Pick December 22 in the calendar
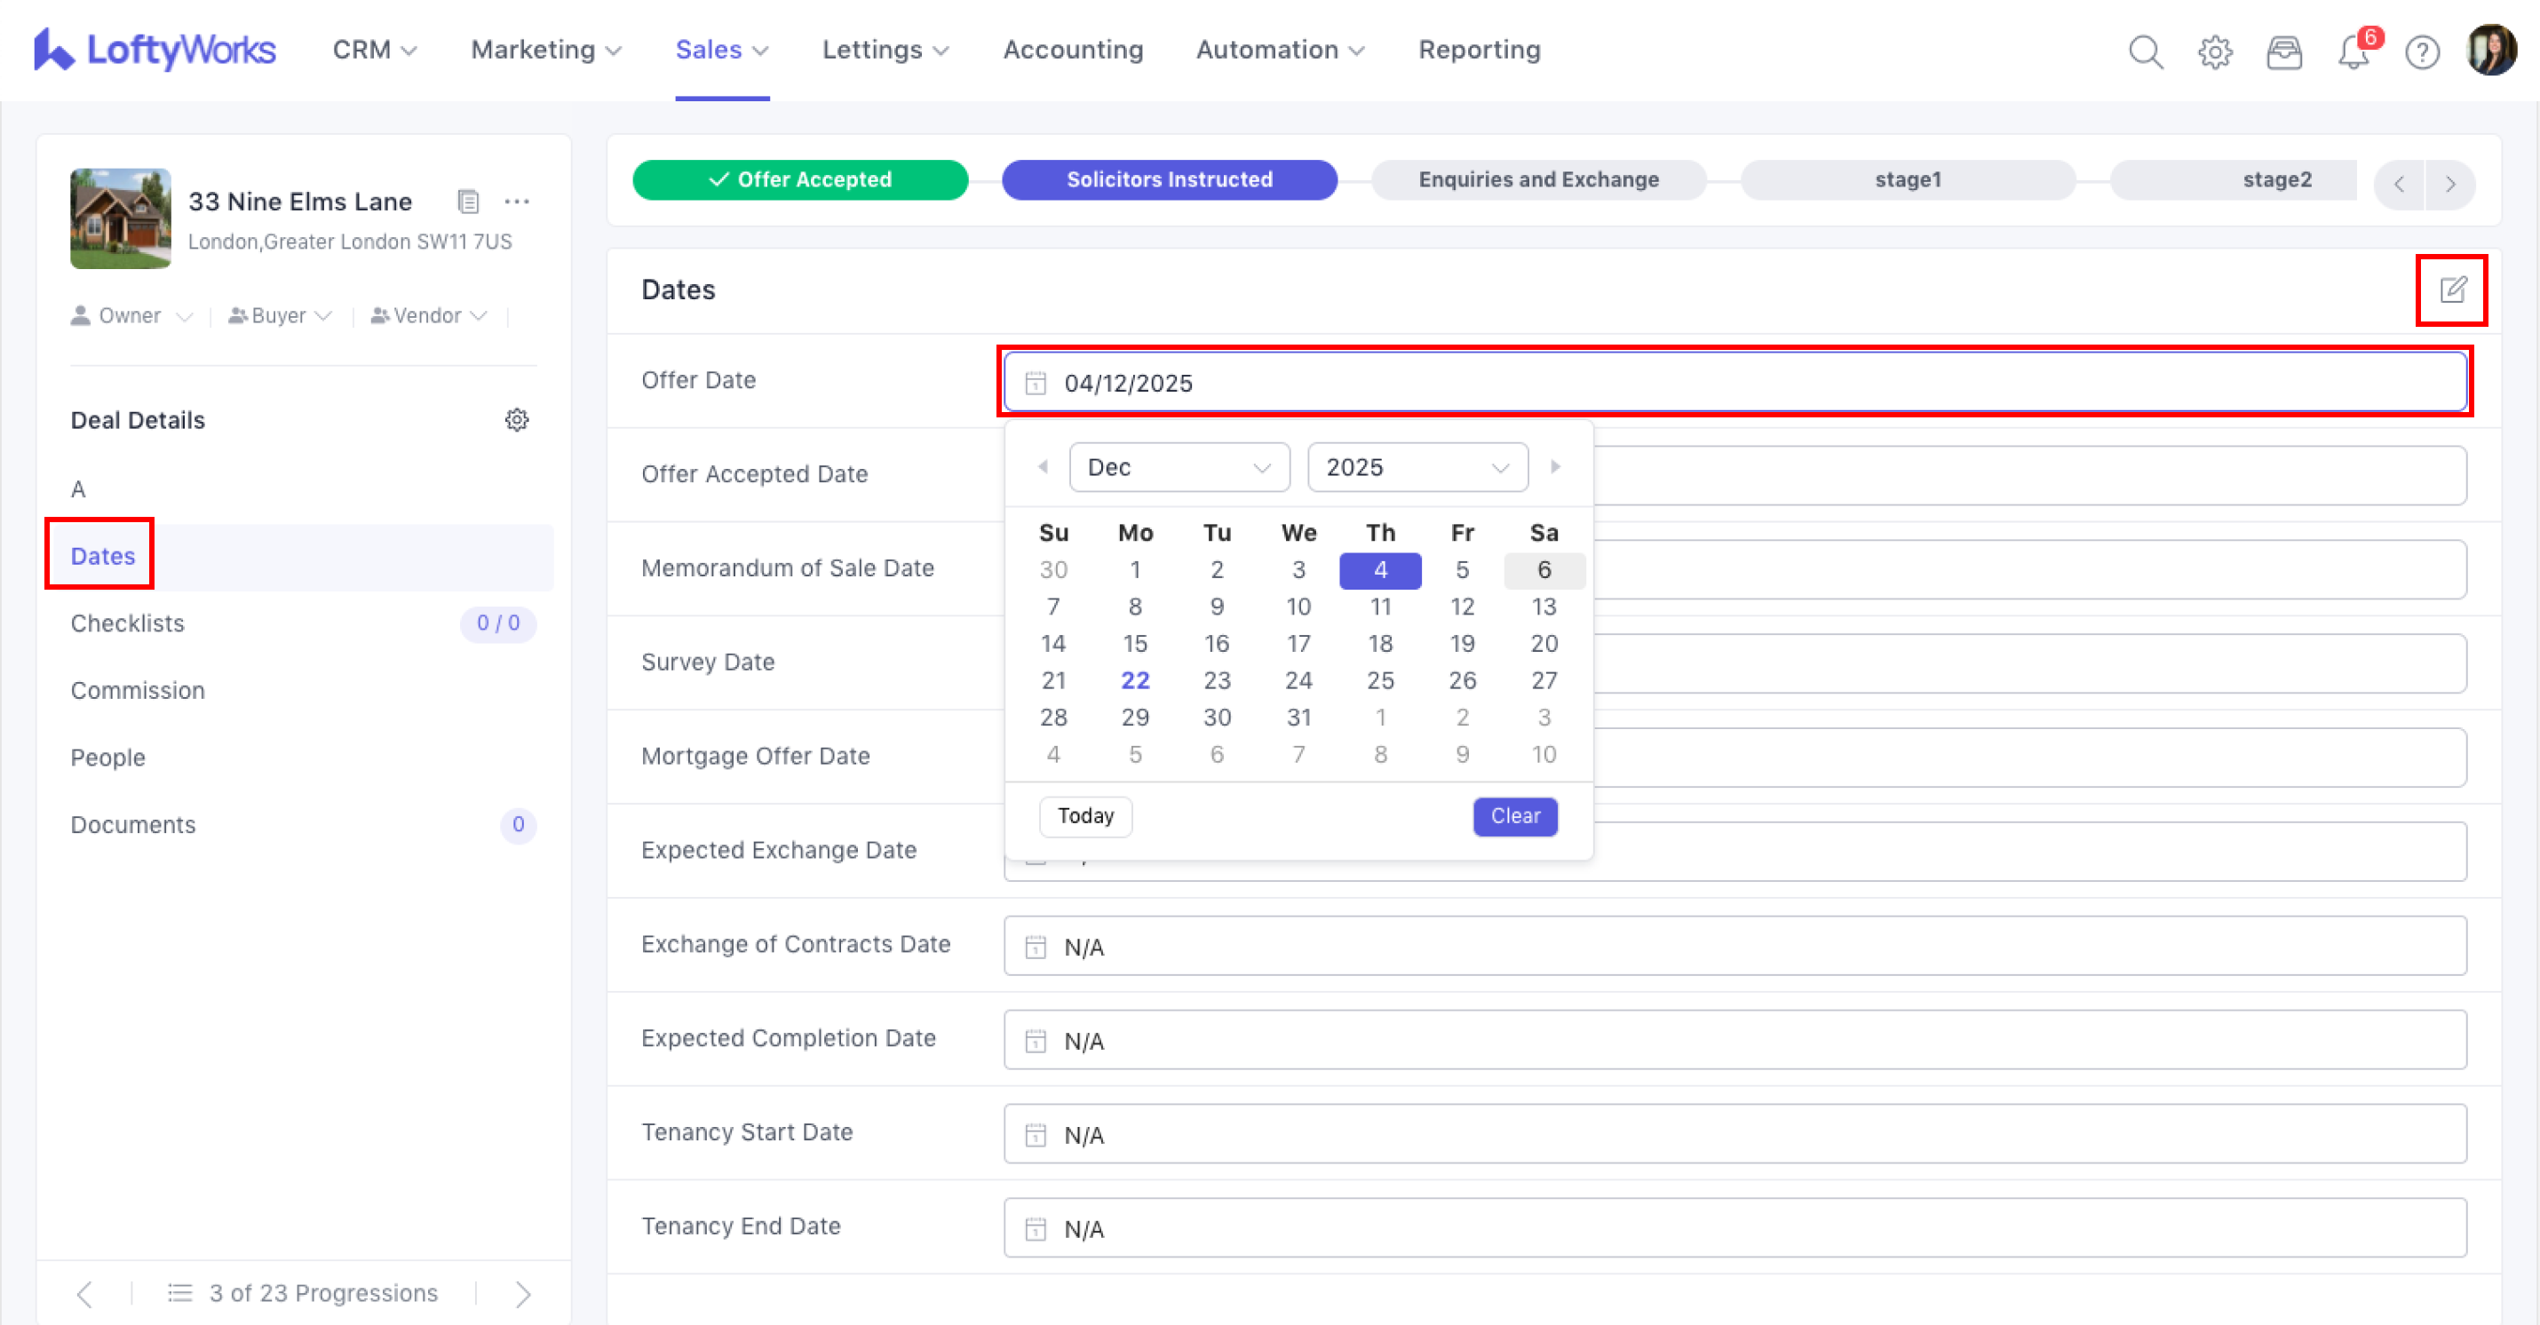2540x1325 pixels. 1135,680
